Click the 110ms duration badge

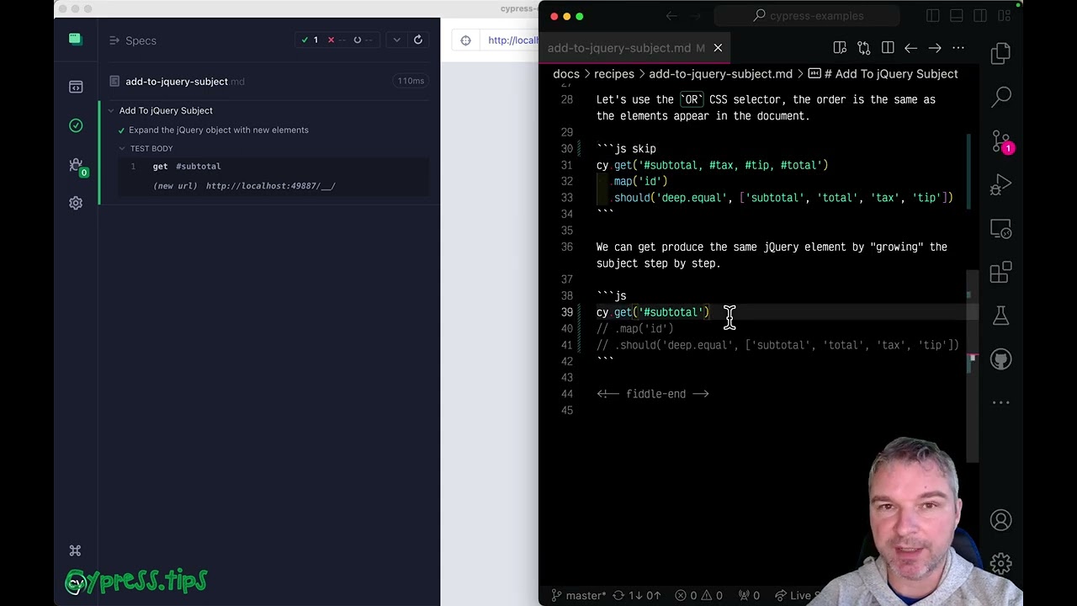(411, 81)
